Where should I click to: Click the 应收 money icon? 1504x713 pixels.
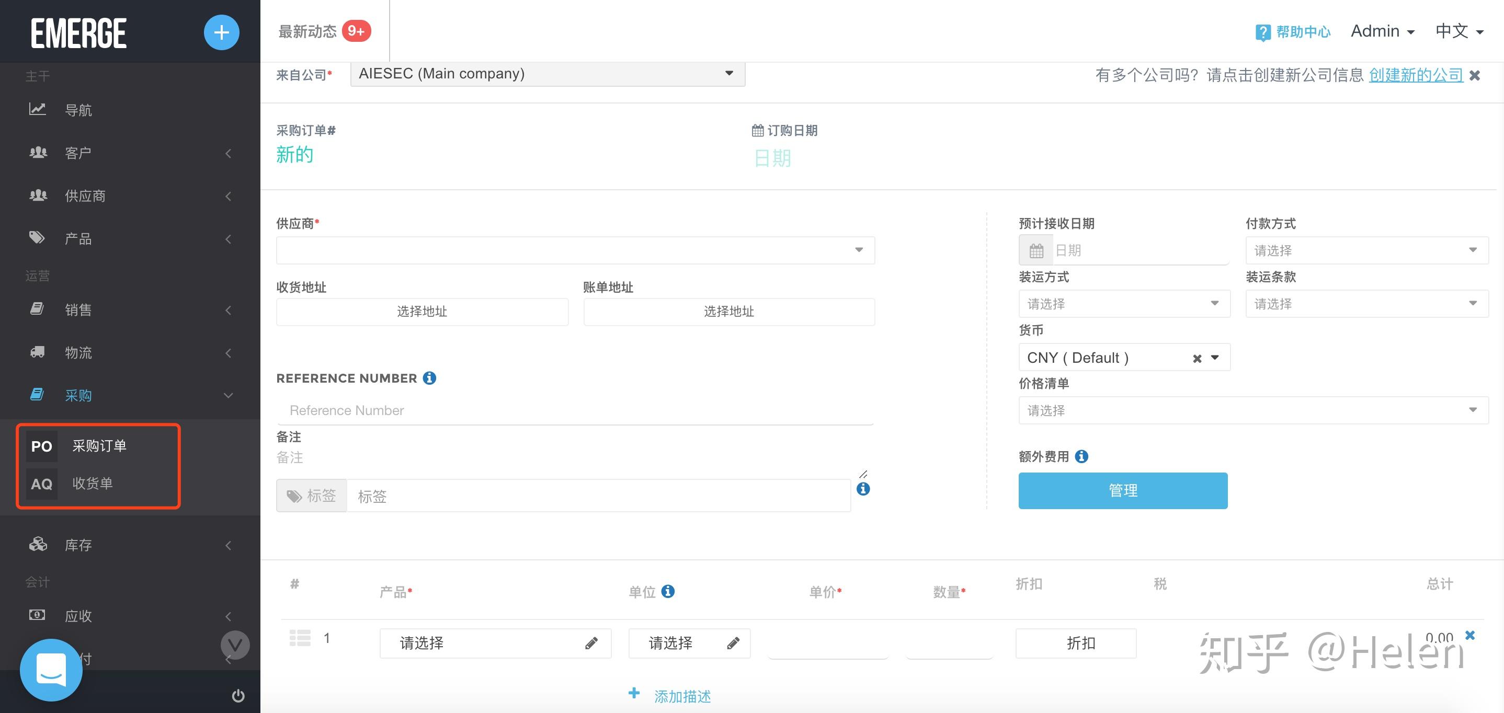(x=37, y=614)
